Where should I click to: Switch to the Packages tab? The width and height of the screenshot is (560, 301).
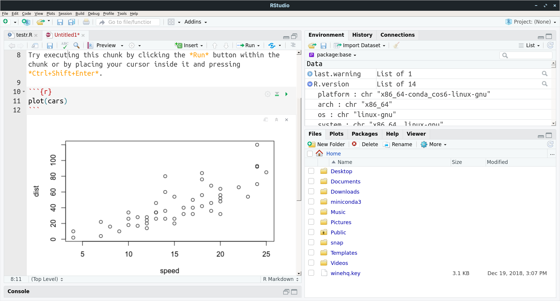click(364, 134)
